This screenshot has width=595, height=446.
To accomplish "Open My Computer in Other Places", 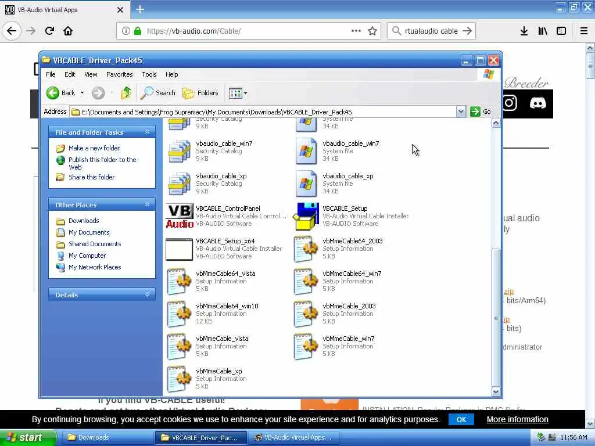I will point(87,256).
